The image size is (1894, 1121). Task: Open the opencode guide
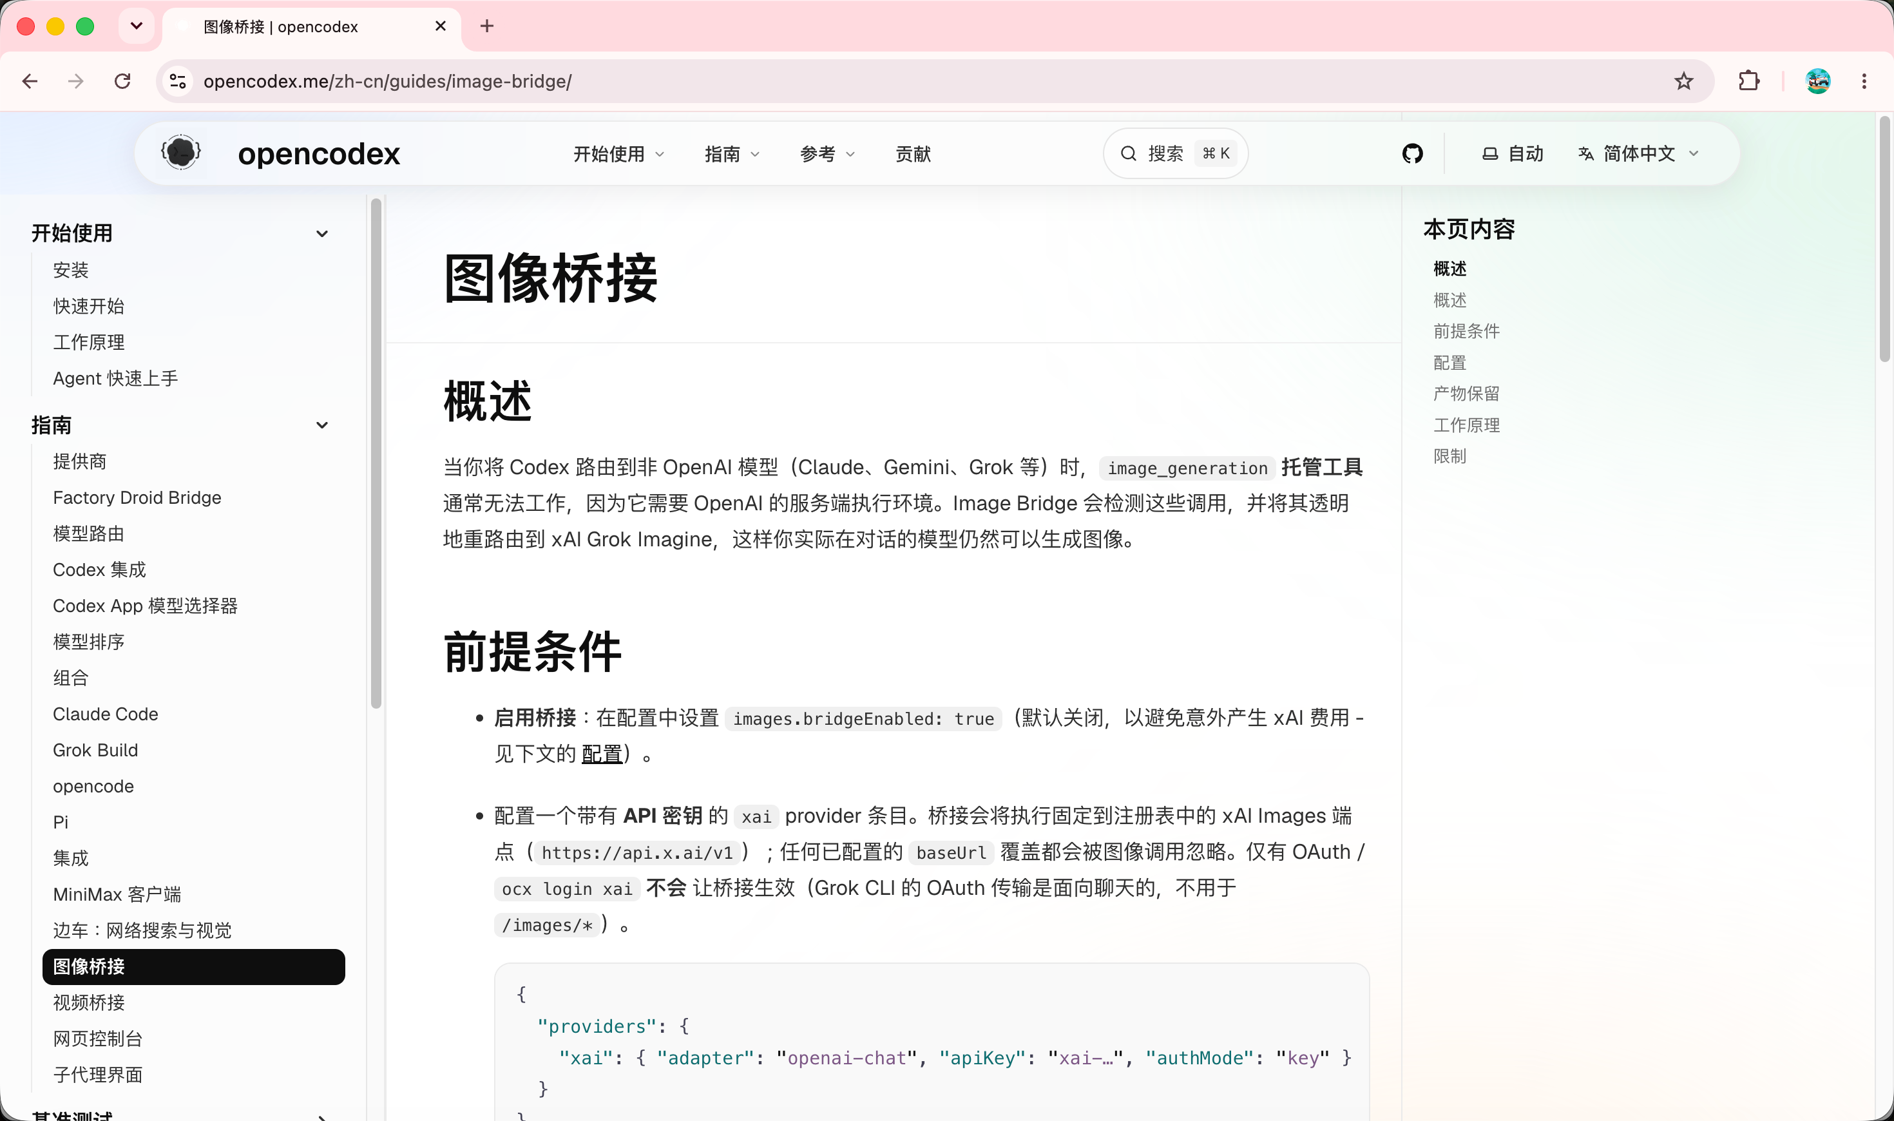point(93,787)
